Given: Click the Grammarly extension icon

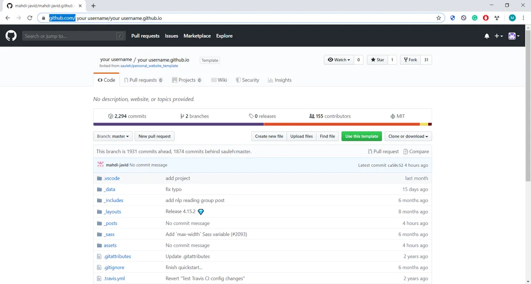Looking at the screenshot, I should 475,18.
